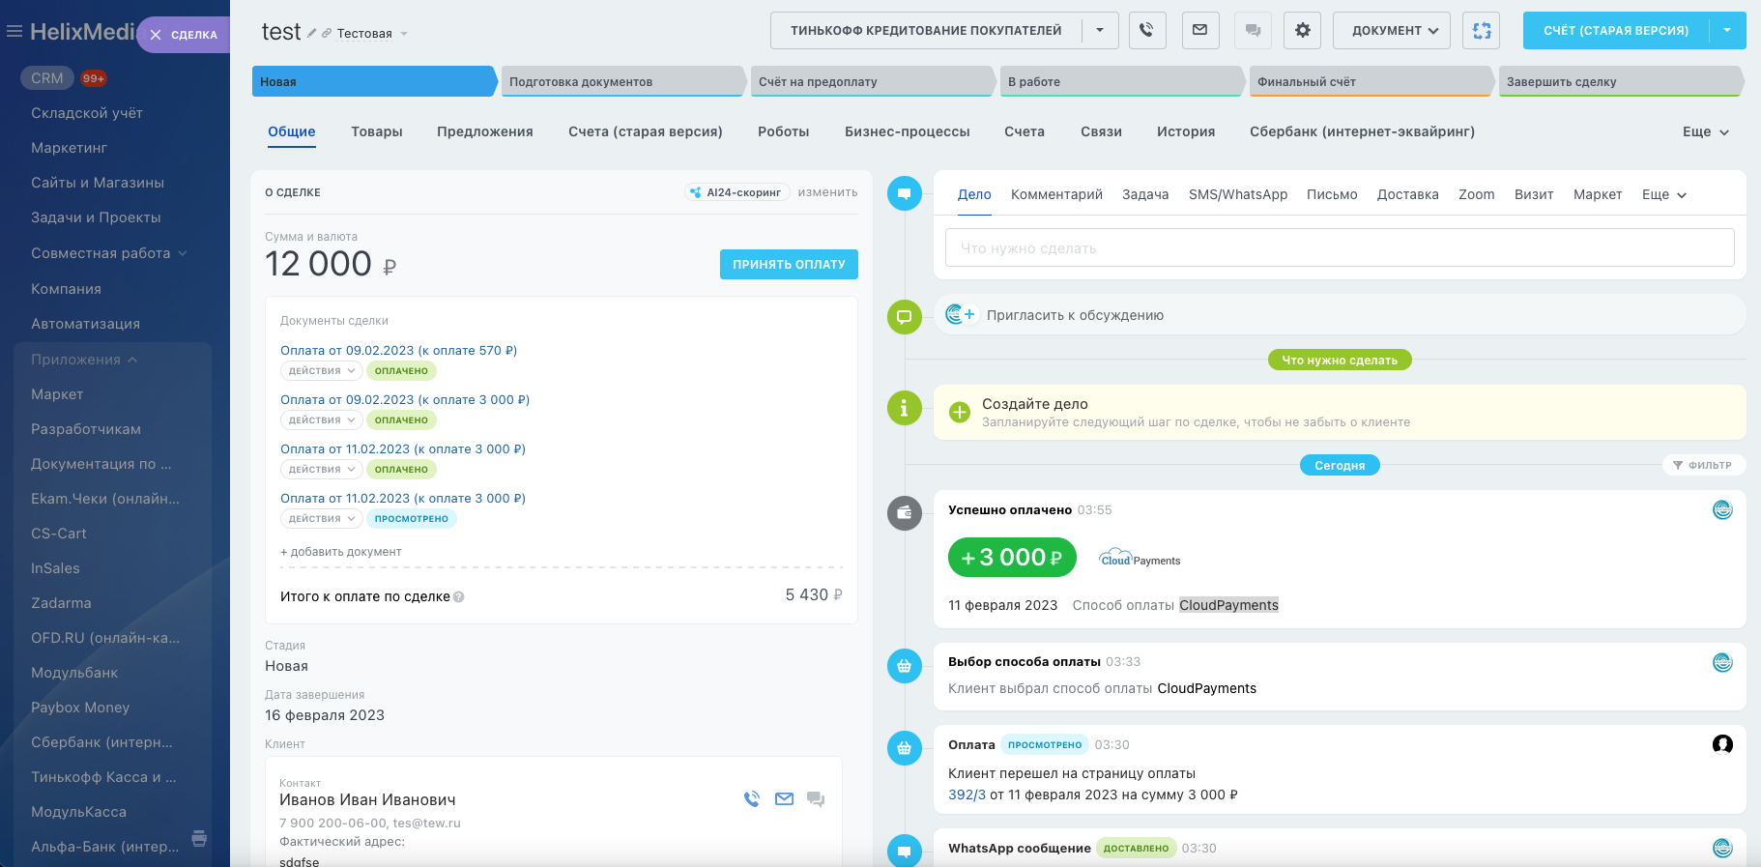Screen dimensions: 1761x867
Task: Select stage Финальный счёт
Action: coord(1371,81)
